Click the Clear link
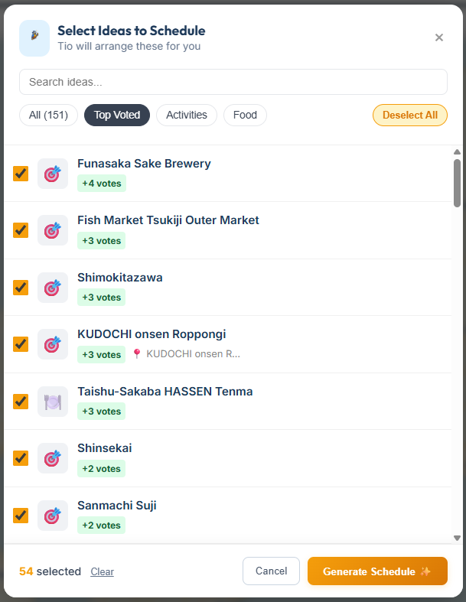Viewport: 466px width, 602px height. 103,571
